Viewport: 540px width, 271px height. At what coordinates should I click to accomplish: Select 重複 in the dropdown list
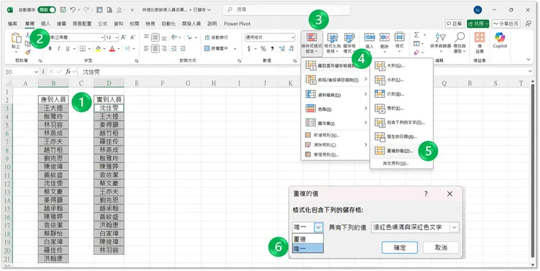click(x=307, y=239)
